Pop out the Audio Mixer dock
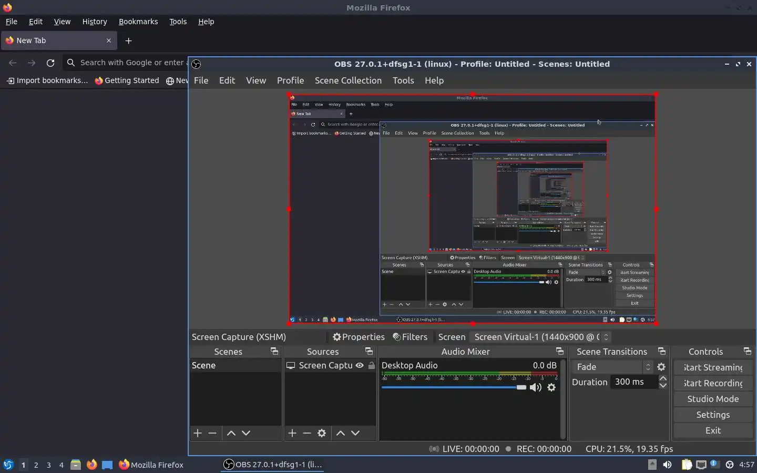This screenshot has height=473, width=757. pyautogui.click(x=559, y=351)
